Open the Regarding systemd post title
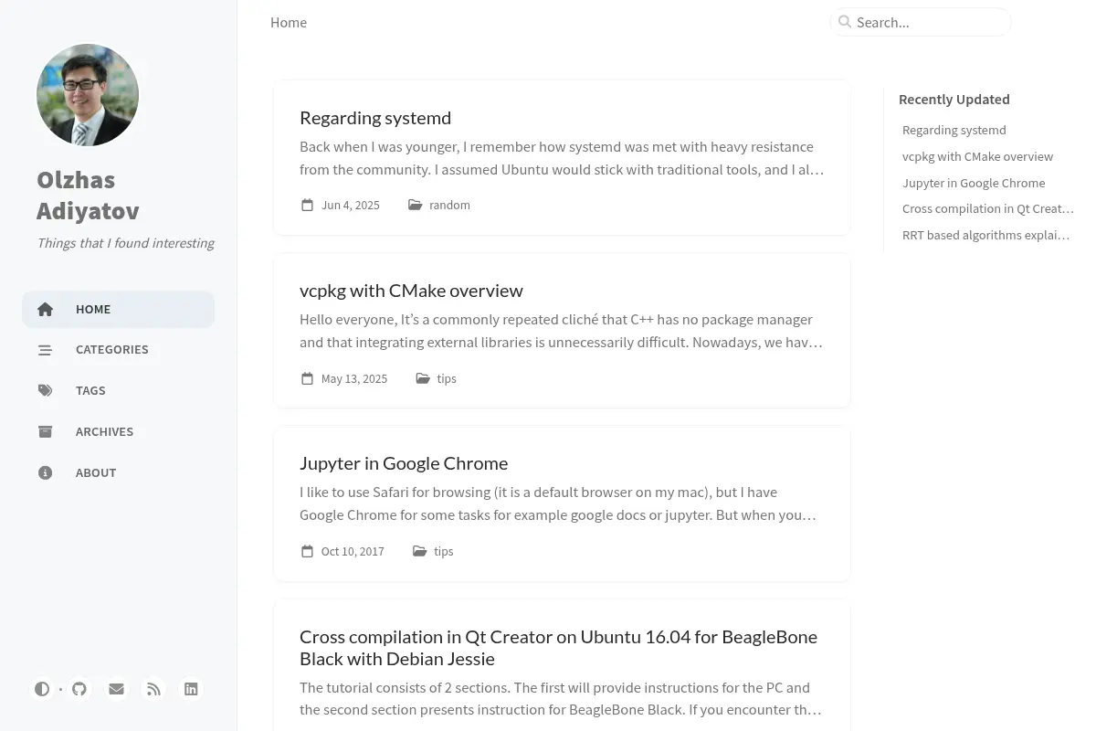Screen dimensions: 1096x731 point(375,118)
